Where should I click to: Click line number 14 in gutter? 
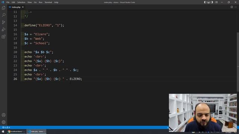point(15,25)
